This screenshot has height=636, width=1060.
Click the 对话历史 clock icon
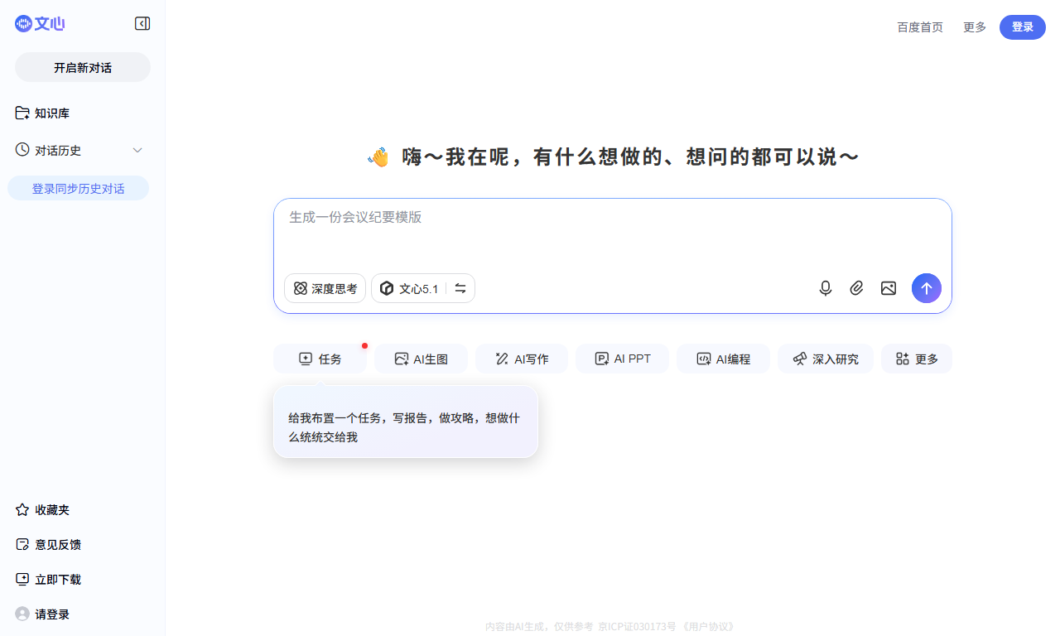[x=22, y=150]
